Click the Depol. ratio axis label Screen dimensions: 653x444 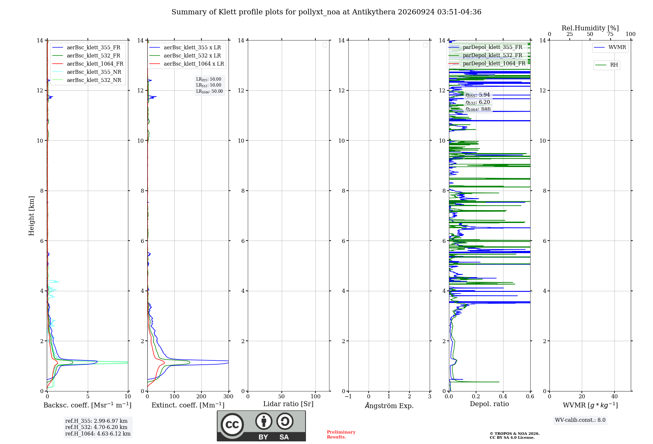[x=489, y=404]
